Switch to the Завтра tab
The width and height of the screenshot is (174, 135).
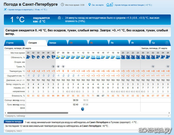click(x=57, y=43)
